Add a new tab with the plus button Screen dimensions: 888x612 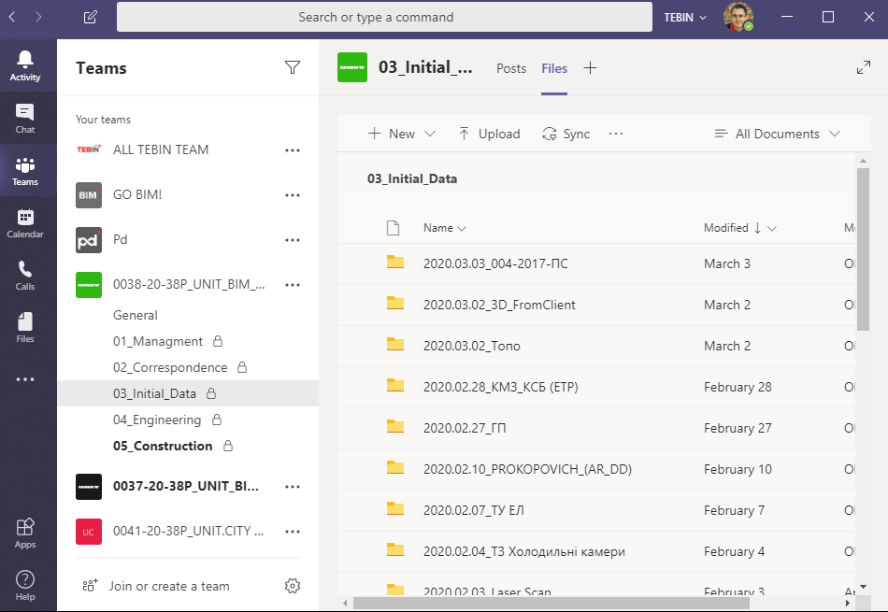(x=590, y=67)
